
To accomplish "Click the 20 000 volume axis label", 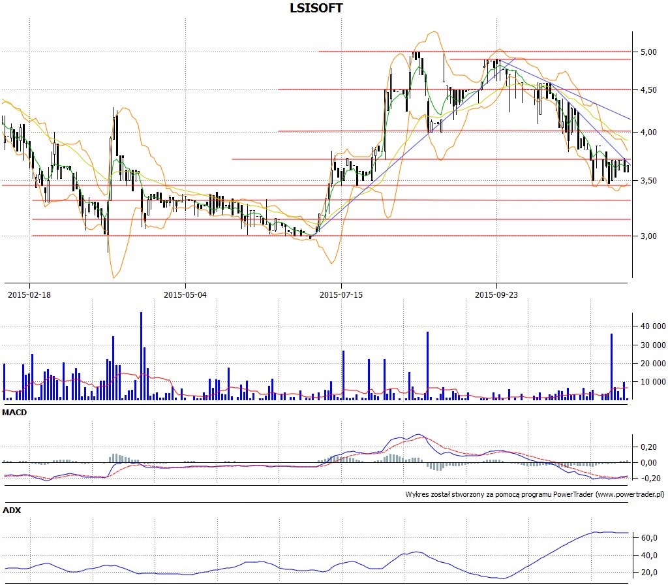I will click(652, 364).
